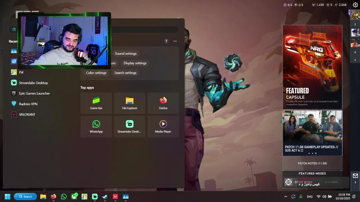
Task: Open the last pinned taskbar app
Action: (x=126, y=197)
